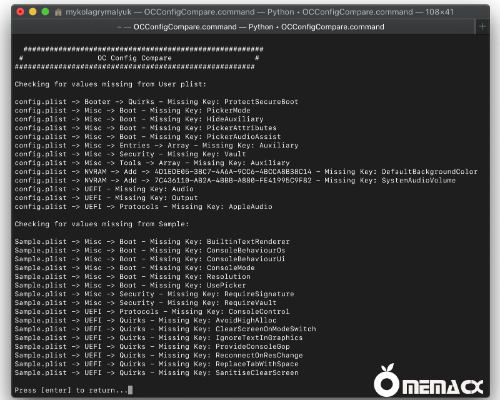This screenshot has width=500, height=400.
Task: Click the BuiltinTextRenderer Sample.plist line
Action: point(152,242)
